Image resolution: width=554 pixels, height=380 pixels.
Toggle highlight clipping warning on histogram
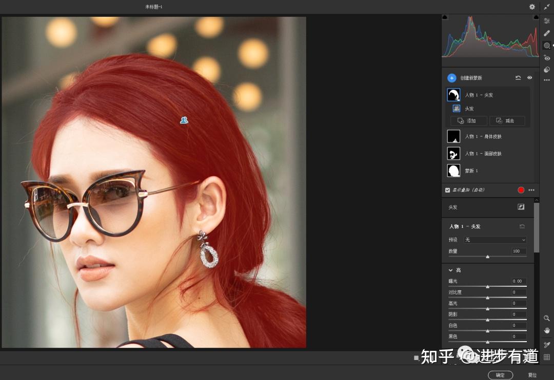tap(536, 17)
